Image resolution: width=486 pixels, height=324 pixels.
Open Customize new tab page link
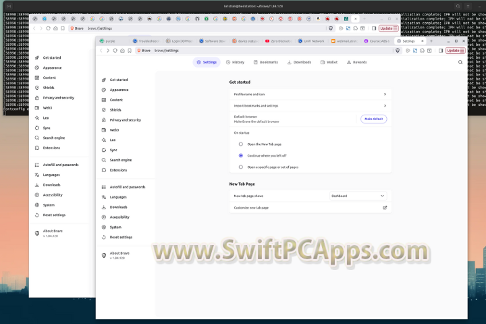tap(310, 208)
